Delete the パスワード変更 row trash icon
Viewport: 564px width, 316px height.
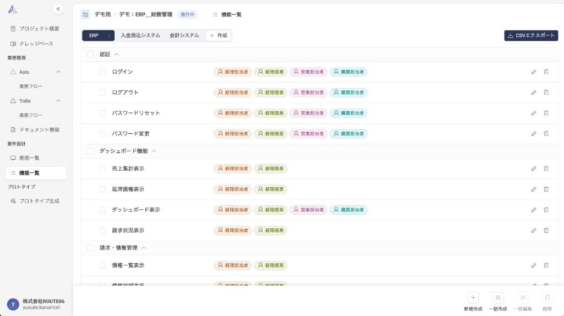click(546, 134)
